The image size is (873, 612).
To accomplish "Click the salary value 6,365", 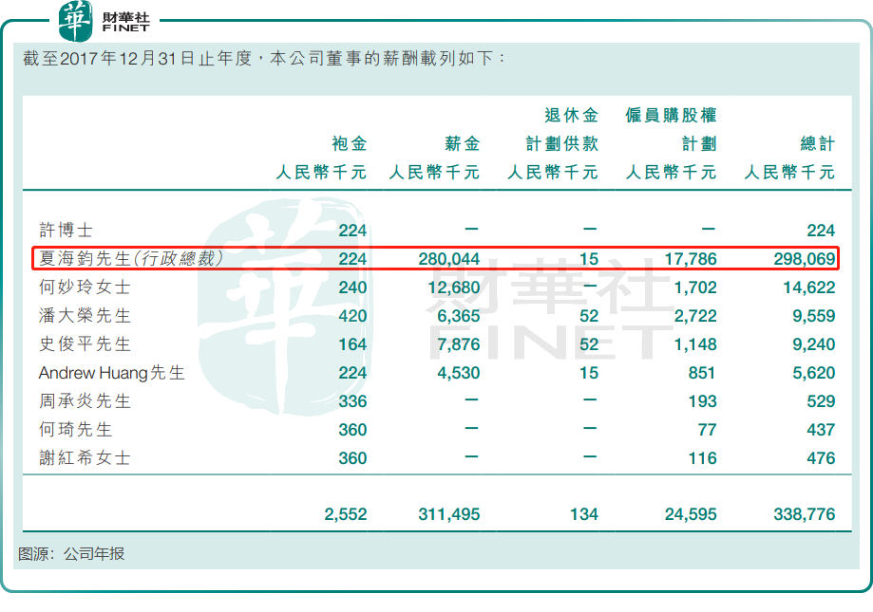I will tap(458, 316).
